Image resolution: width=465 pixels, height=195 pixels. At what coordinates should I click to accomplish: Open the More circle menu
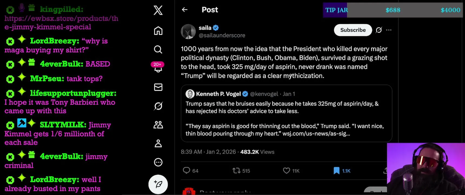click(x=158, y=162)
